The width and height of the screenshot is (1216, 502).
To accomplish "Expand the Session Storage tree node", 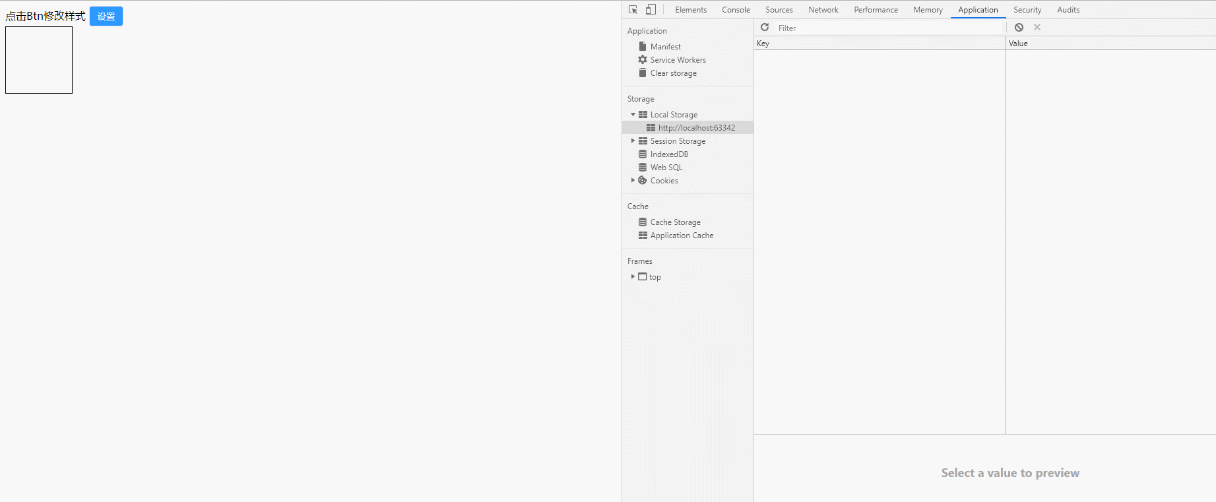I will pos(633,141).
